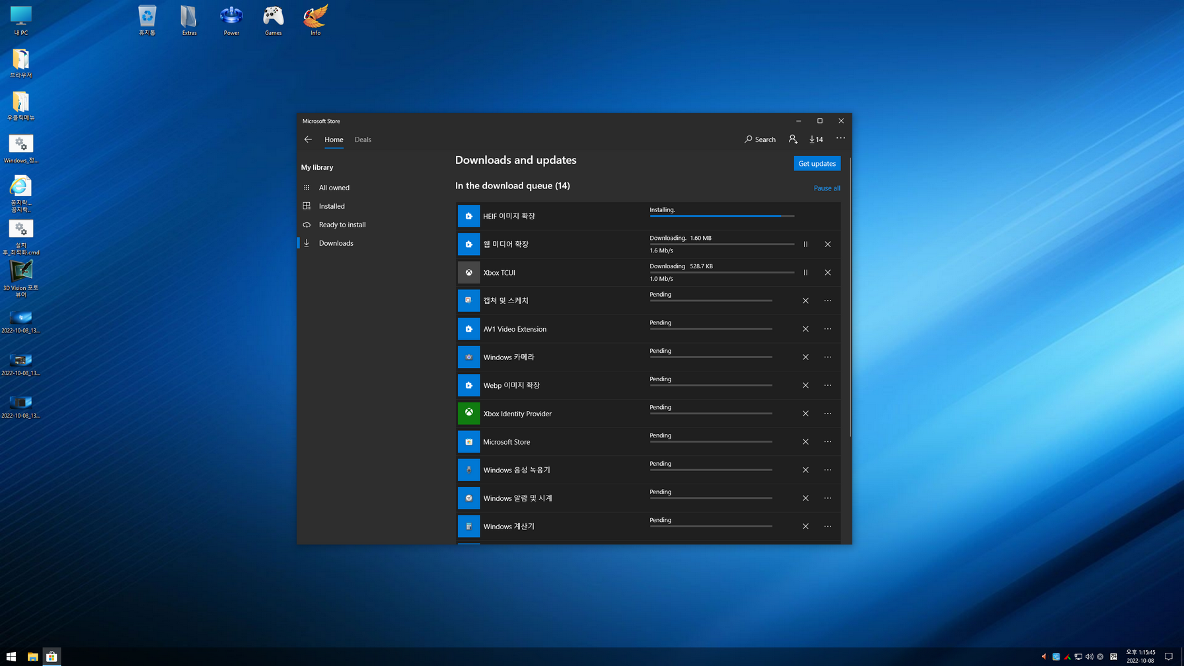The height and width of the screenshot is (666, 1184).
Task: Cancel the Microsoft Store app update
Action: (x=805, y=442)
